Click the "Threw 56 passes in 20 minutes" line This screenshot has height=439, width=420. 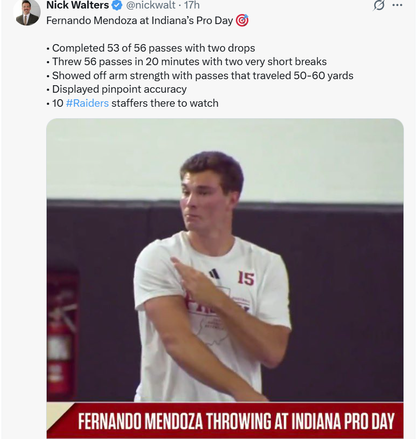(x=189, y=62)
